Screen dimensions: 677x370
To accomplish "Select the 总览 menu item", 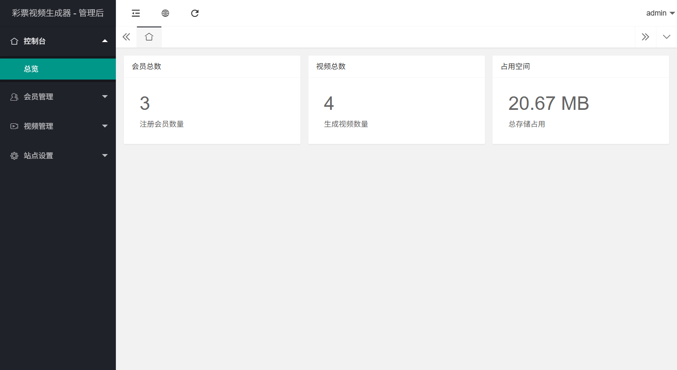I will [x=58, y=69].
